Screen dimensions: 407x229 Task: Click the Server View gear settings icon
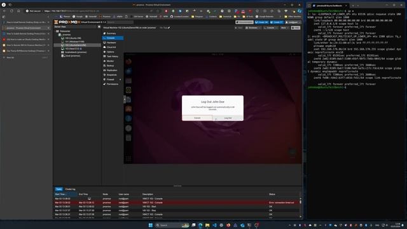pyautogui.click(x=99, y=27)
